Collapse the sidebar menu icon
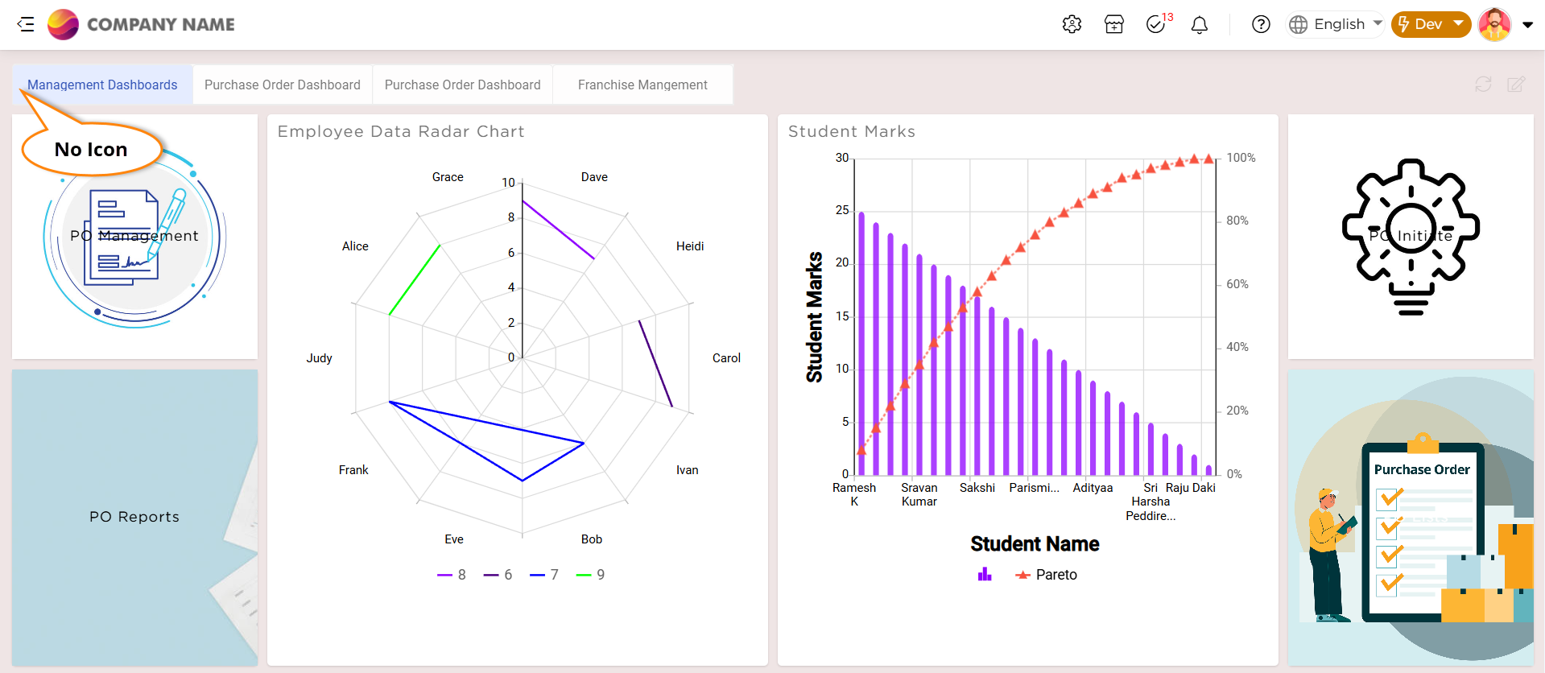 click(x=26, y=24)
